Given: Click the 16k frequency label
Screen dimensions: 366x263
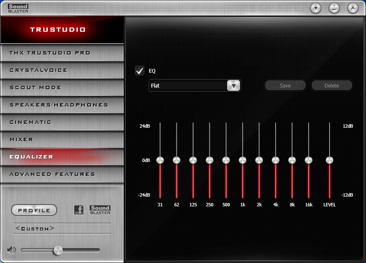Looking at the screenshot, I should [308, 205].
